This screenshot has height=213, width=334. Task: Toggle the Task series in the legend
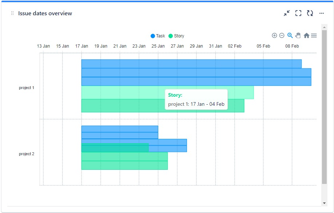(x=158, y=36)
